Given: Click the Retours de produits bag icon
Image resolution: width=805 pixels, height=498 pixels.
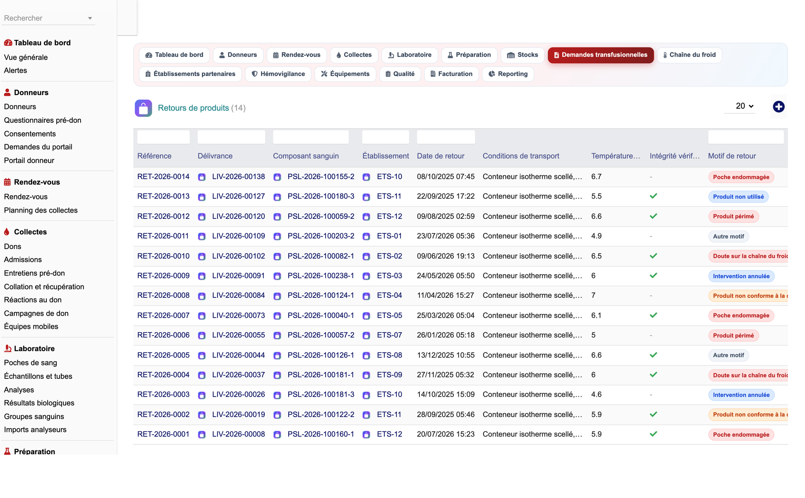Looking at the screenshot, I should tap(143, 108).
